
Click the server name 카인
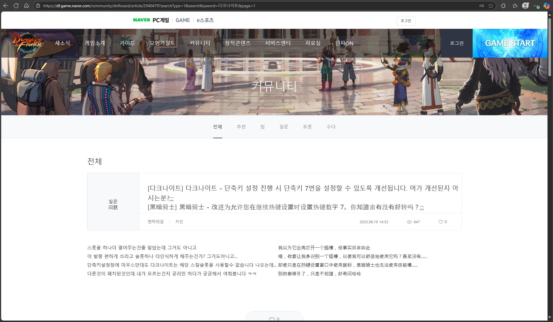point(179,222)
